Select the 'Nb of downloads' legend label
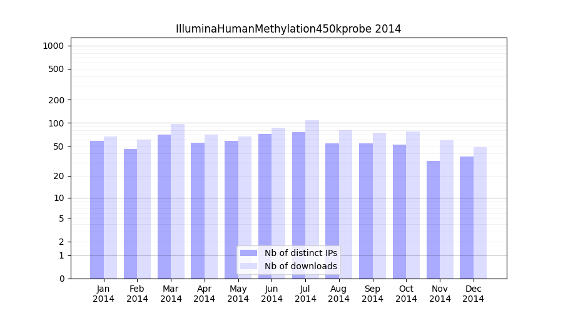563x313 pixels. coord(300,266)
